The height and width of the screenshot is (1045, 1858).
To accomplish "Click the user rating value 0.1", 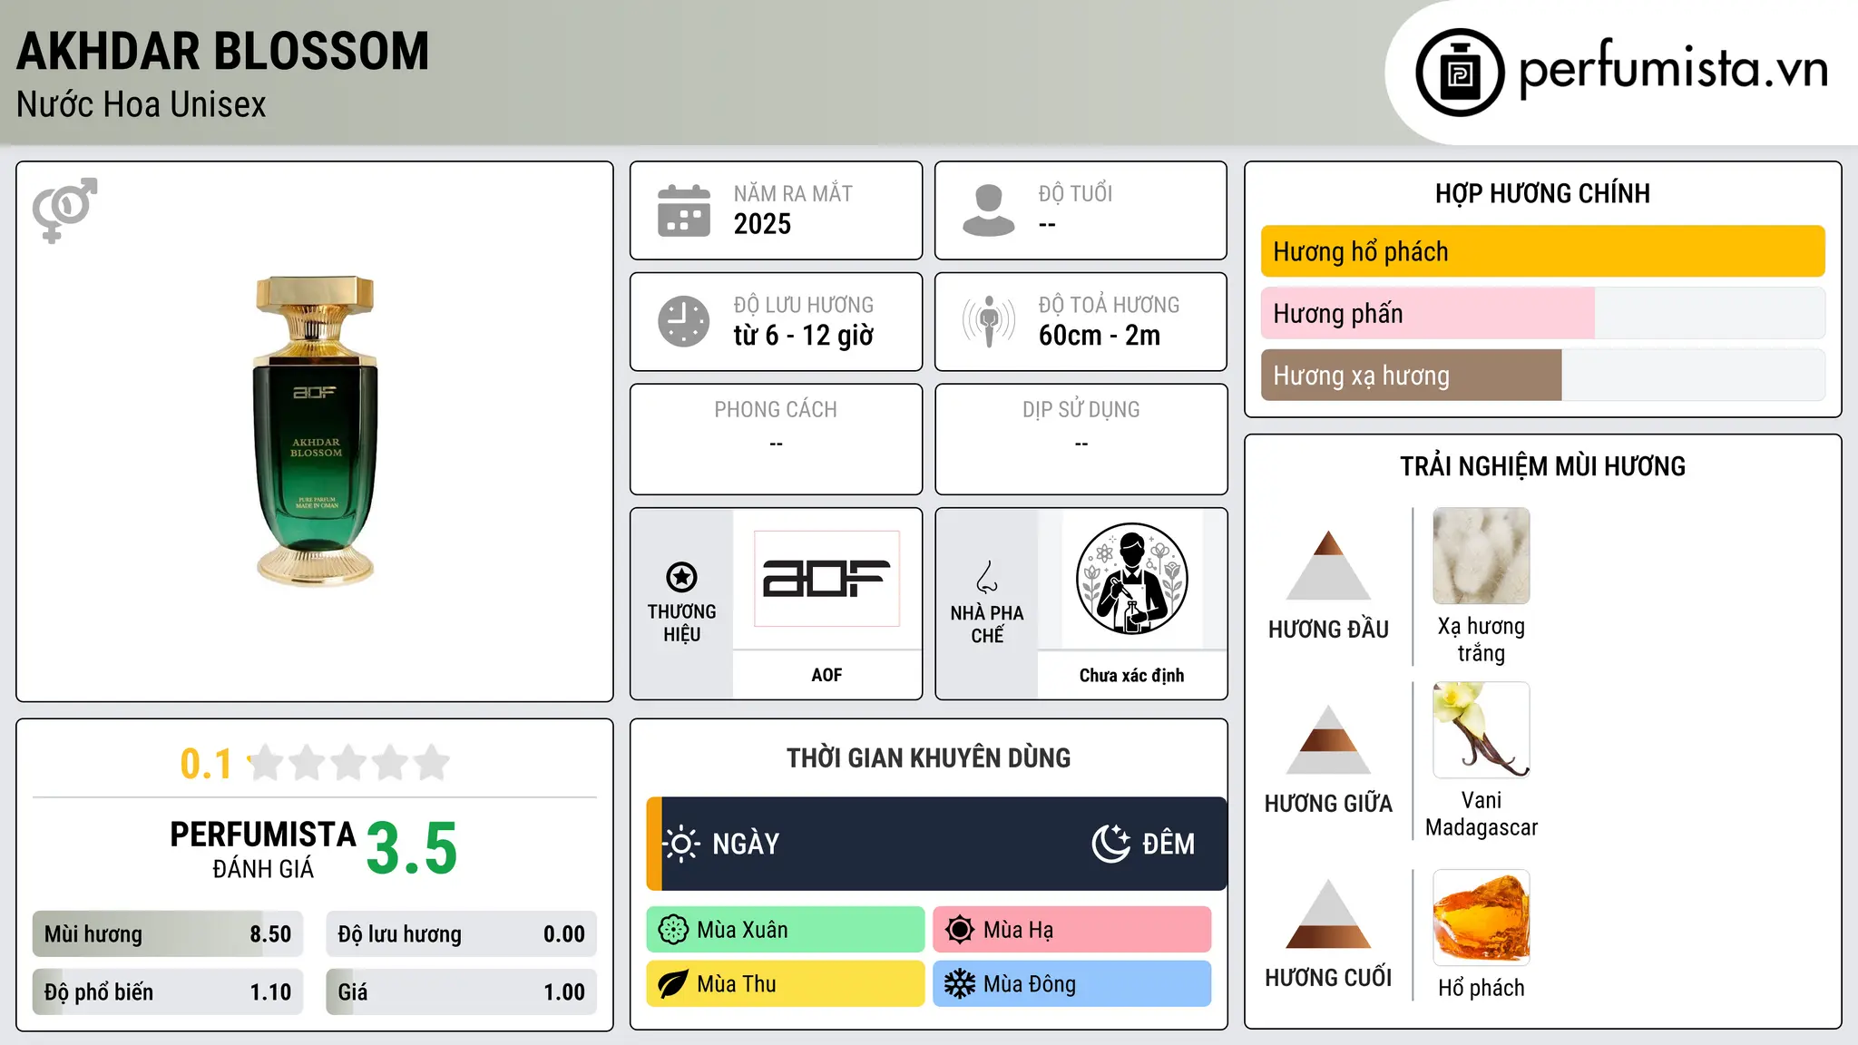I will click(x=206, y=764).
